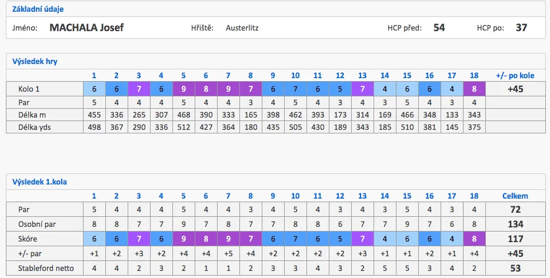550x278 pixels.
Task: Select the HCP po value 37
Action: coord(521,28)
